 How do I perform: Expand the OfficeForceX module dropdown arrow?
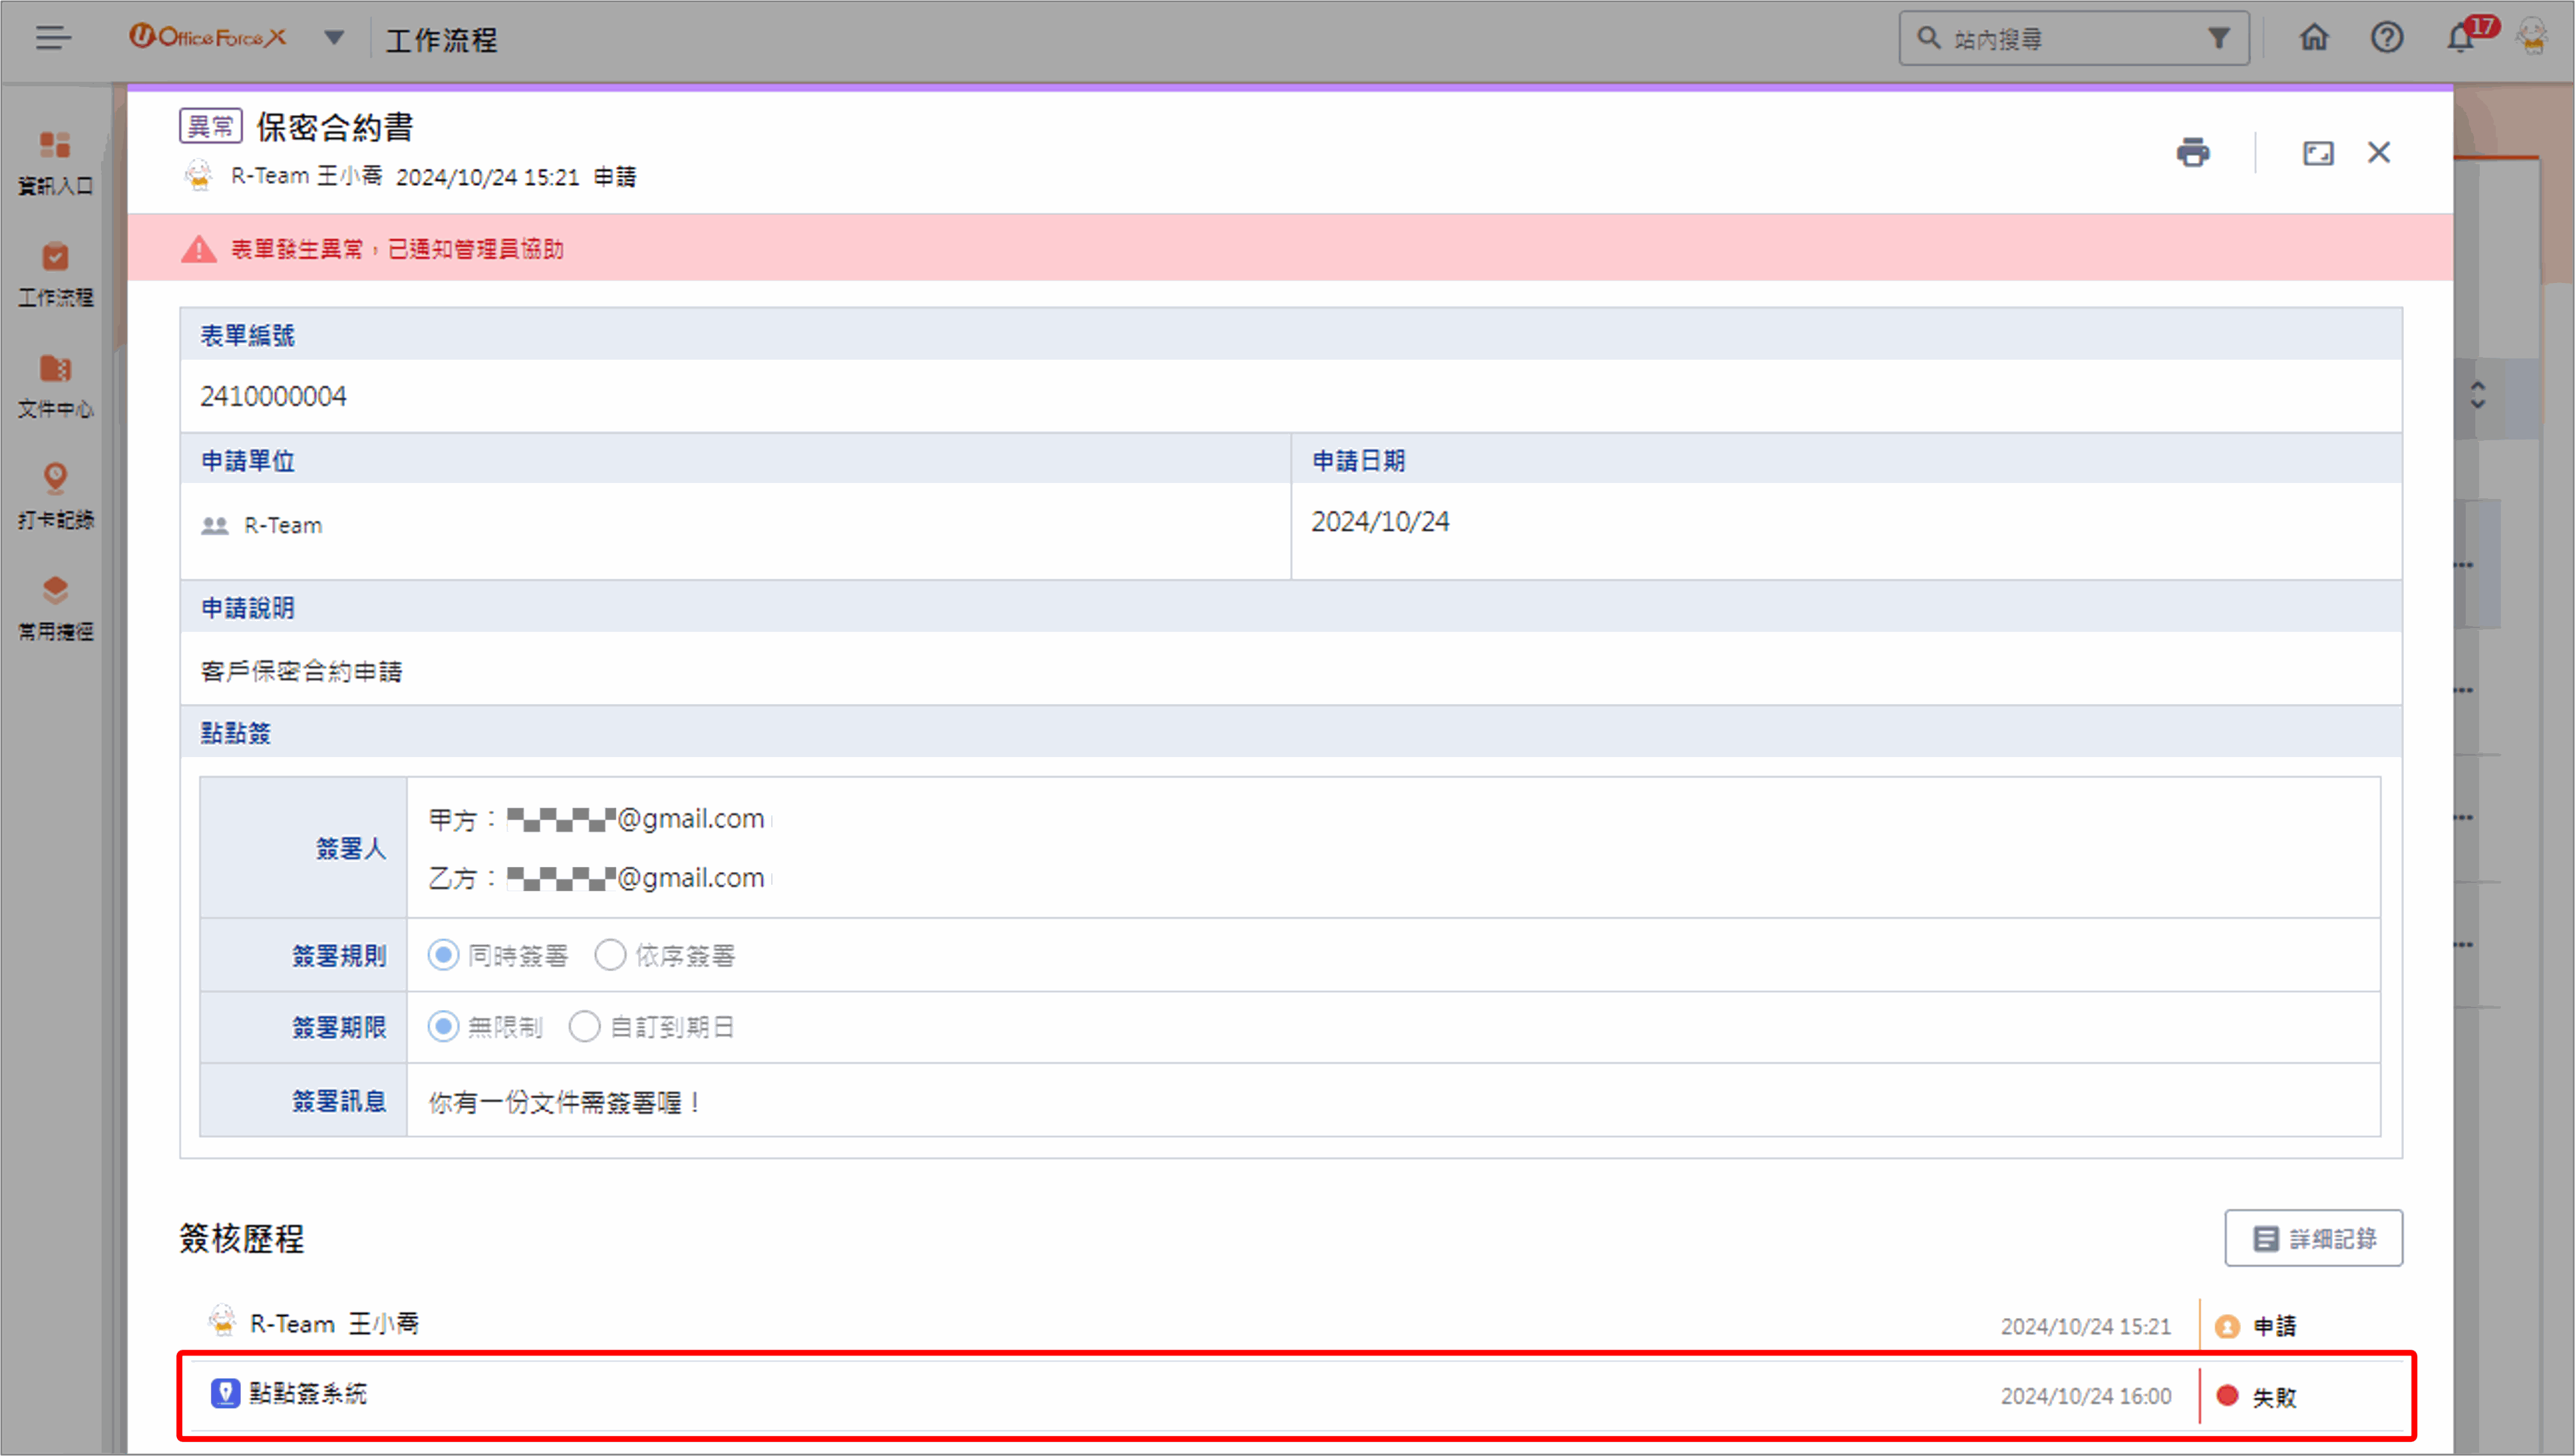[334, 39]
